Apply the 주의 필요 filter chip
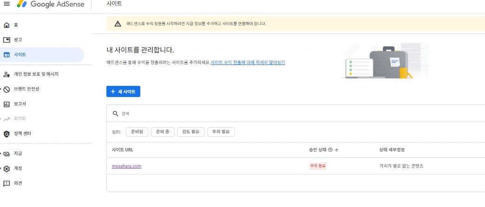The width and height of the screenshot is (485, 207). click(221, 132)
